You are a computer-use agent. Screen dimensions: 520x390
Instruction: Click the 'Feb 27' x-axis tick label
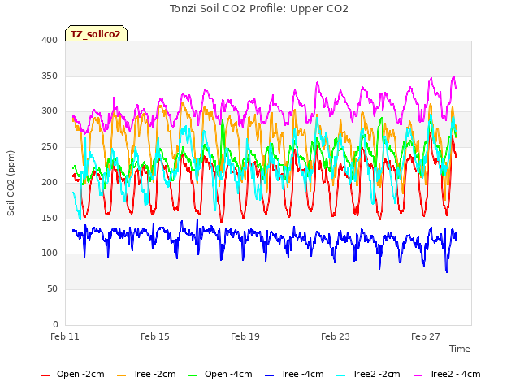point(426,336)
